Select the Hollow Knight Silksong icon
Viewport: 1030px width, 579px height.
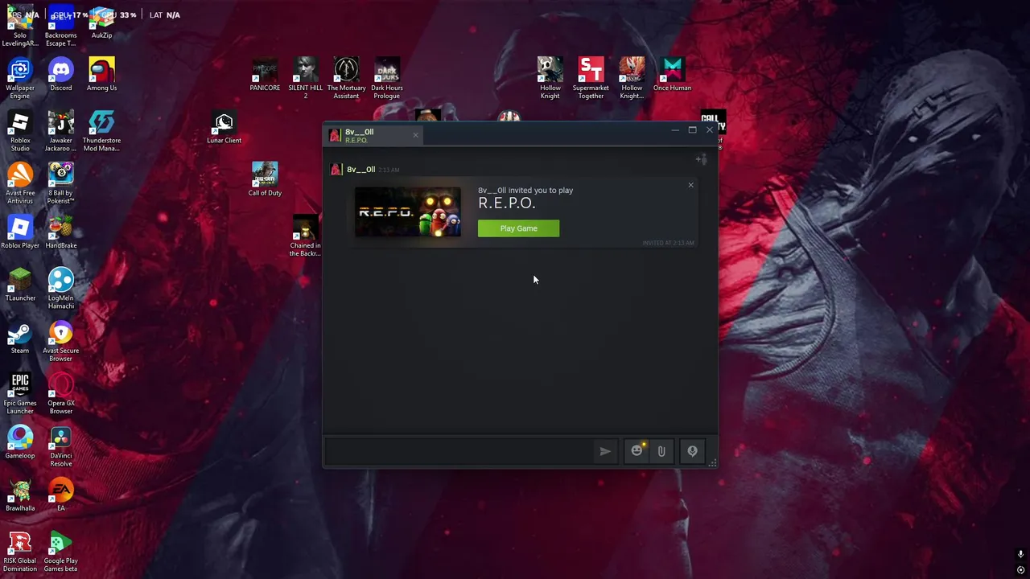632,78
